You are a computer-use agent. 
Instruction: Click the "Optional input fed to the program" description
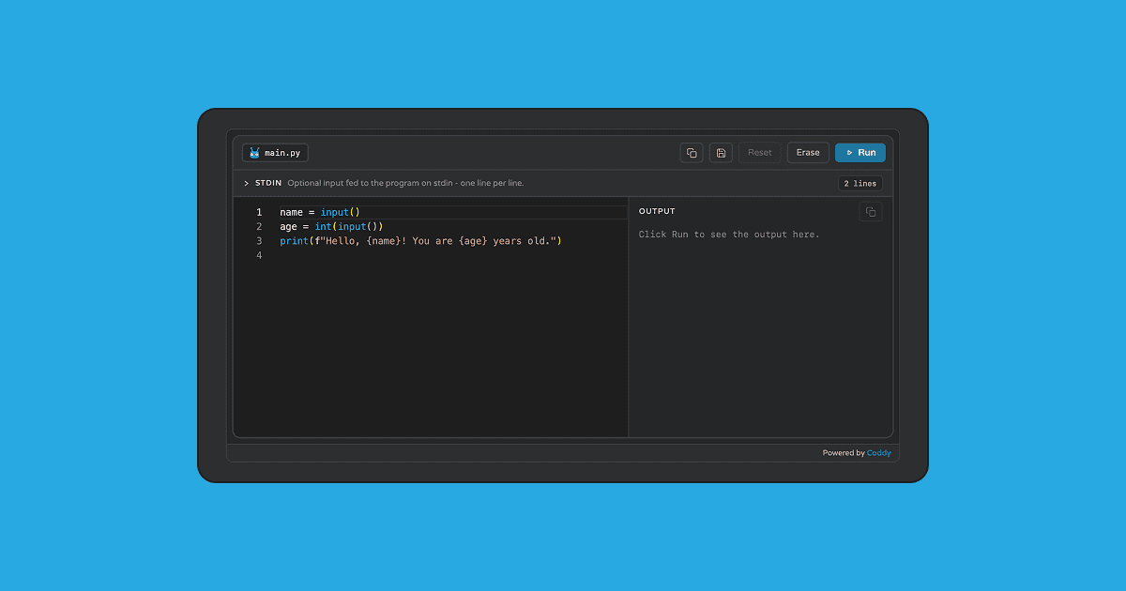[x=405, y=184]
